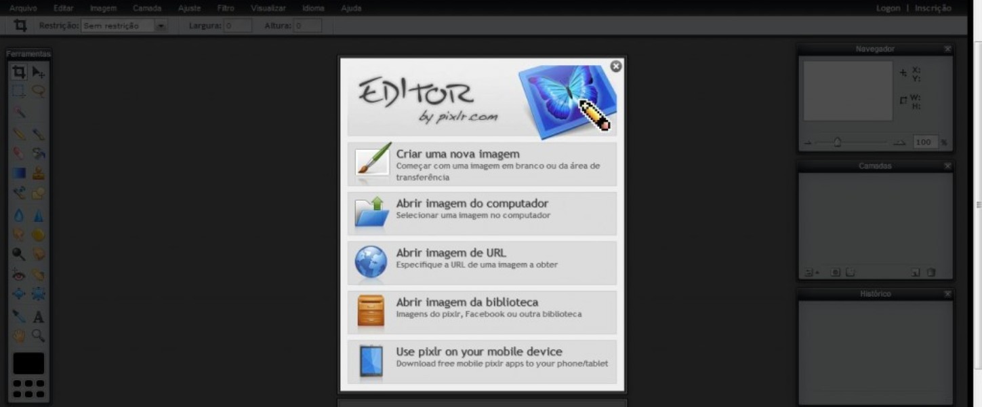
Task: Click the Navegador zoom slider handle
Action: tap(838, 142)
